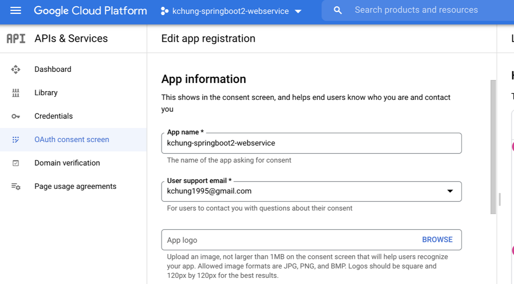Click the Page usage agreements icon
This screenshot has width=514, height=284.
coord(16,186)
